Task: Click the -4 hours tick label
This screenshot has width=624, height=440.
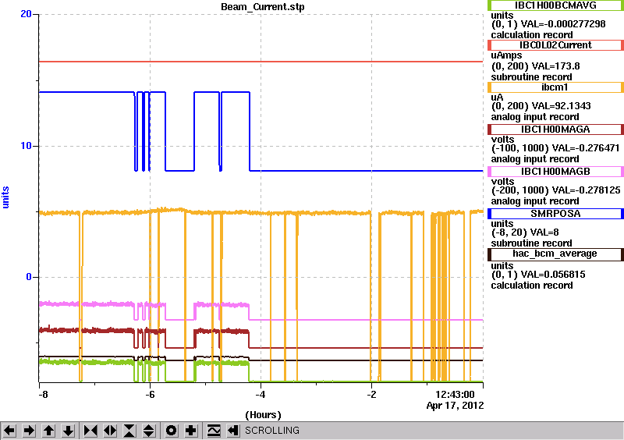Action: click(260, 395)
